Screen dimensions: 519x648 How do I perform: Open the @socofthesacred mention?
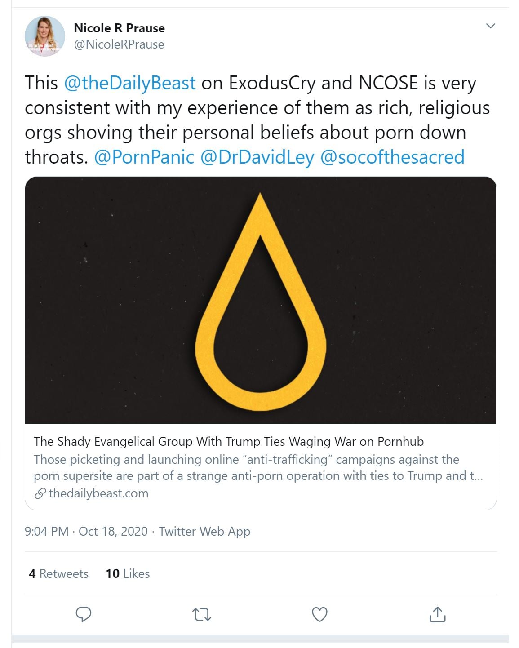tap(392, 157)
